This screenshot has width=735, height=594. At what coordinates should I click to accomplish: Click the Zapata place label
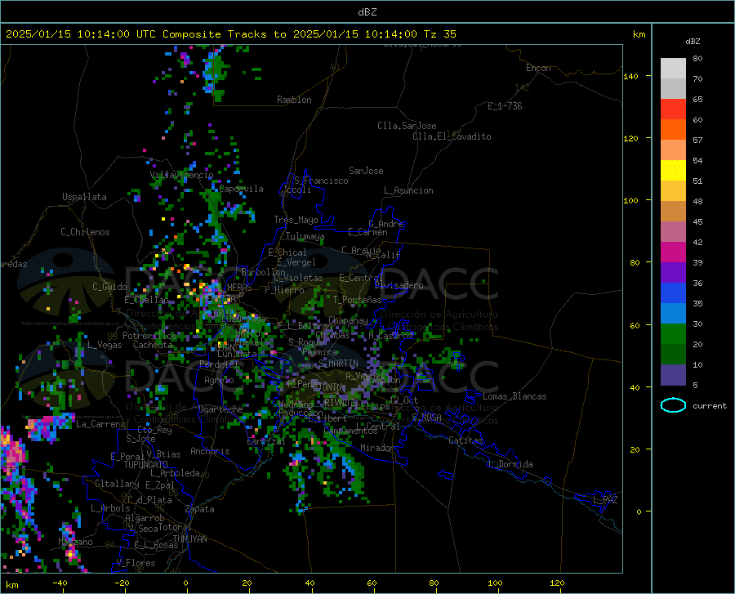point(200,509)
